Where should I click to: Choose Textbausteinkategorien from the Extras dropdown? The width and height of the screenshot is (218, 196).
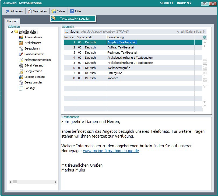[73, 19]
